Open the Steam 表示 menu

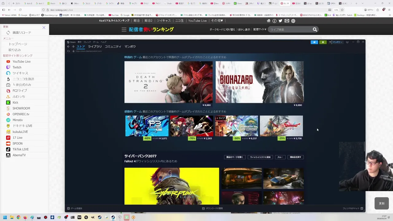point(80,42)
